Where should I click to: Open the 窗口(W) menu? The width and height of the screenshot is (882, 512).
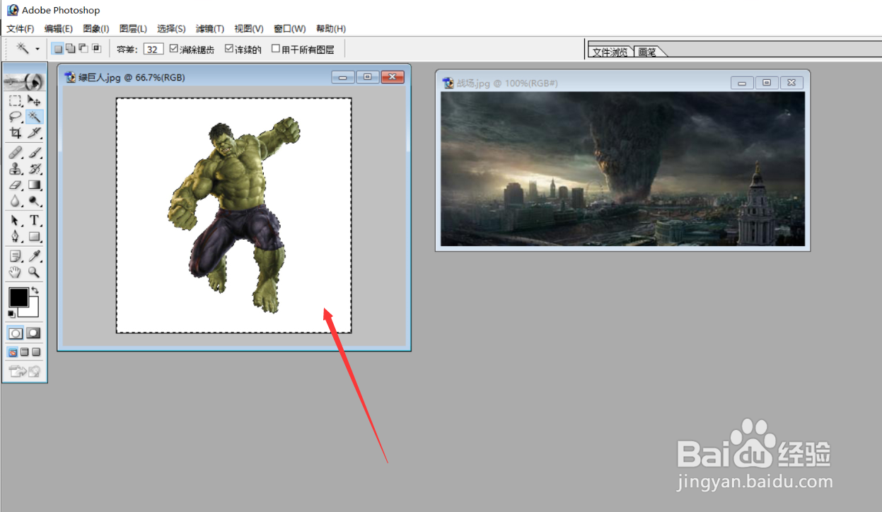[x=289, y=28]
